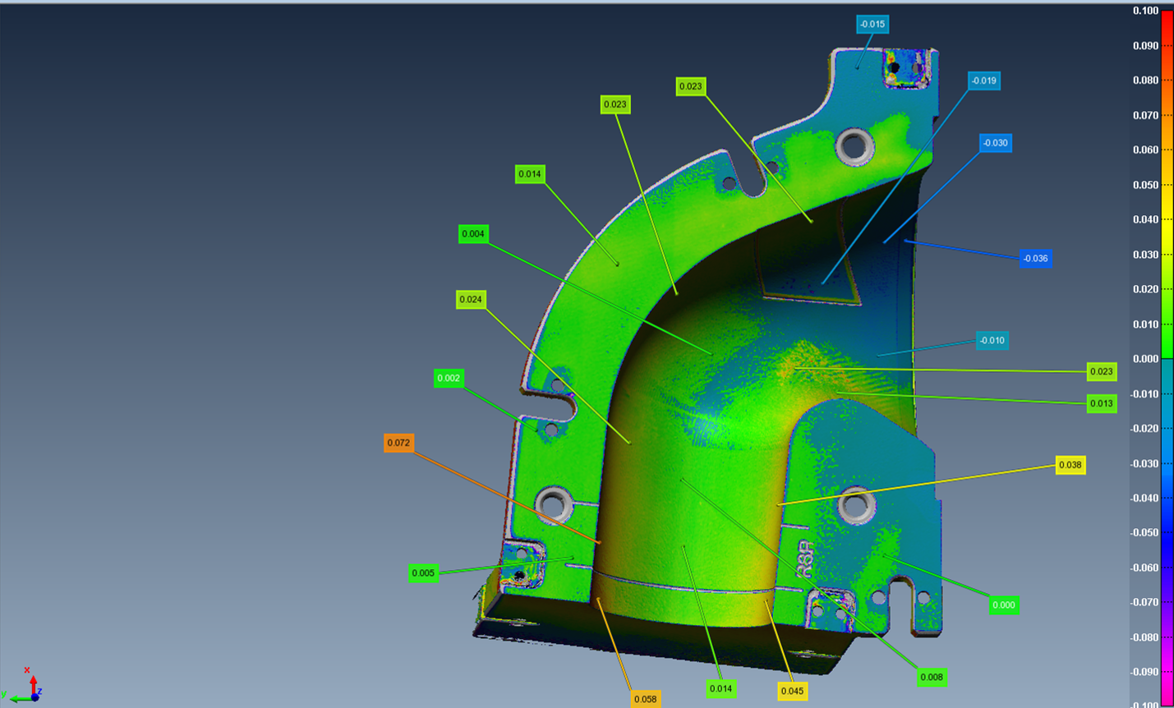Click the 0.080 value on color scale

click(1145, 80)
